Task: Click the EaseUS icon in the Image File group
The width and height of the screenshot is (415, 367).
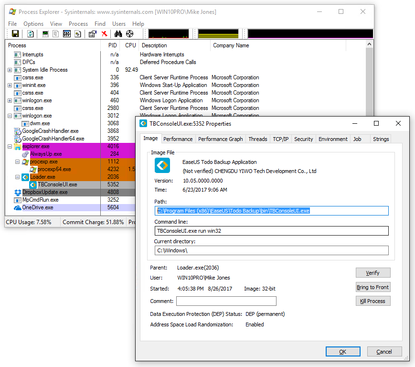Action: tap(162, 165)
